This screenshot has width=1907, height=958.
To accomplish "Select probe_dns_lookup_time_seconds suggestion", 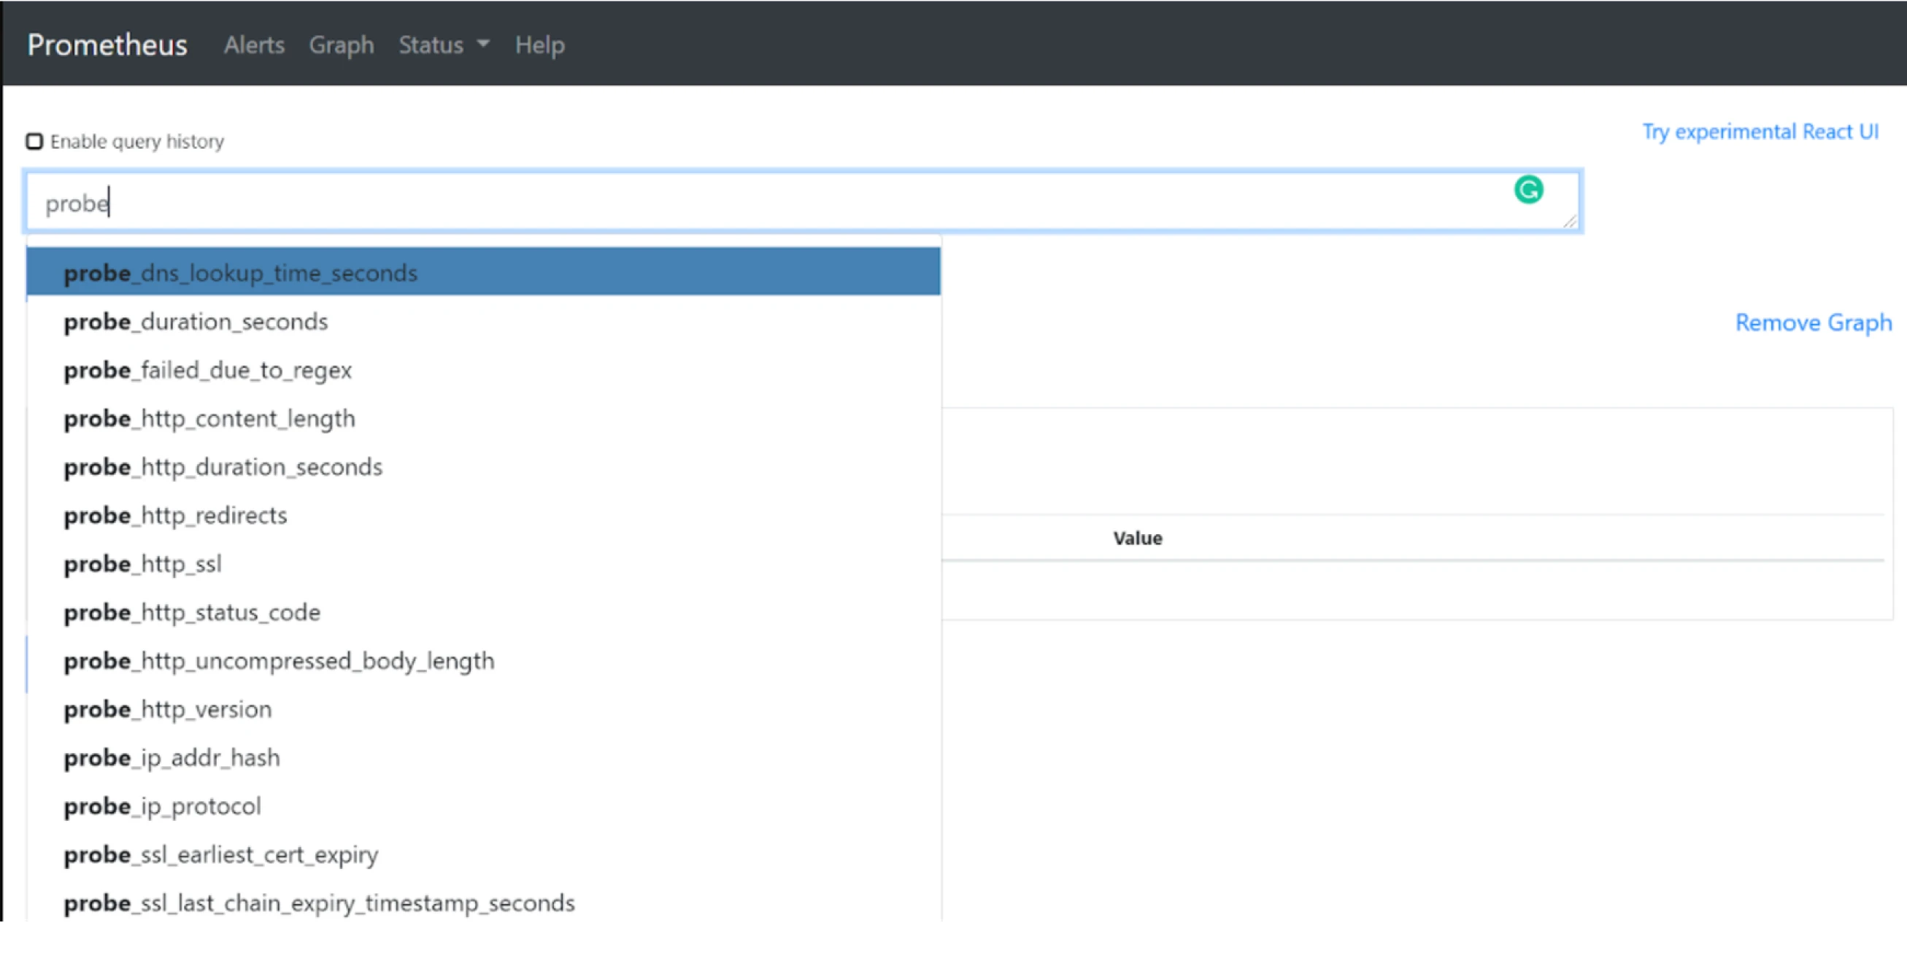I will (483, 271).
